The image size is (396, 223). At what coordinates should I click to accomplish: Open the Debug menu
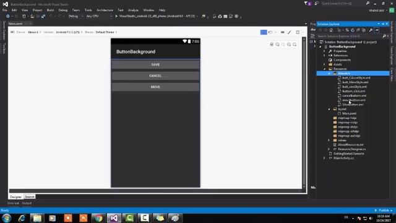[63, 10]
